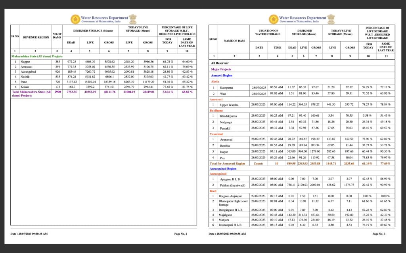
Task: Click the national emblem icon on page 2
Action: 133,19
